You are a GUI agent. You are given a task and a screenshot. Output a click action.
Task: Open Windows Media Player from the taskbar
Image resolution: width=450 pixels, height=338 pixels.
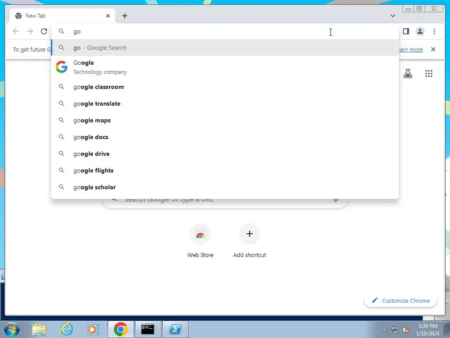pyautogui.click(x=93, y=329)
